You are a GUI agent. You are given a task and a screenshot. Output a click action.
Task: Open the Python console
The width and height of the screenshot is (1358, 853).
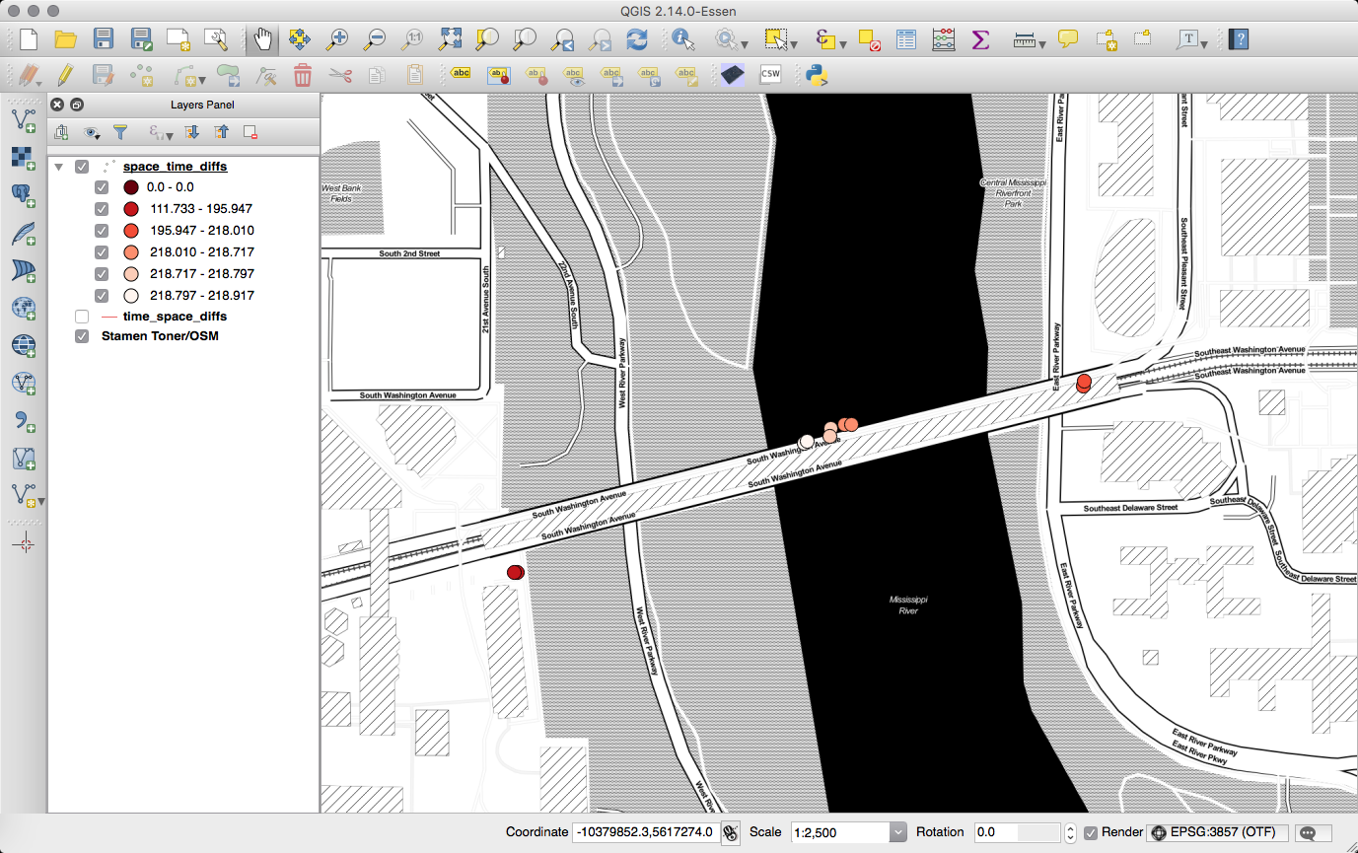coord(815,75)
